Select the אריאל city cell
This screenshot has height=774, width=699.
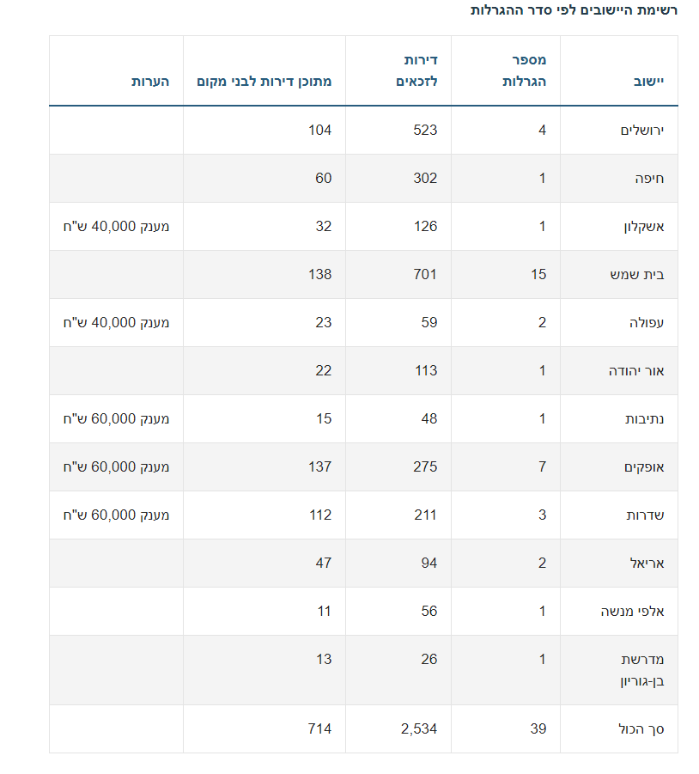click(648, 564)
